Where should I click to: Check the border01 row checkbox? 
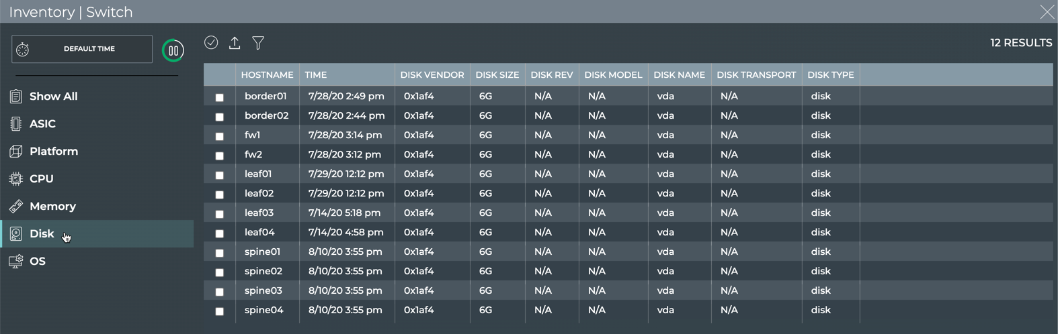tap(219, 97)
